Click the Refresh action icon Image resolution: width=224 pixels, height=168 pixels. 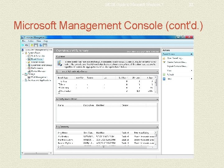coord(164,75)
